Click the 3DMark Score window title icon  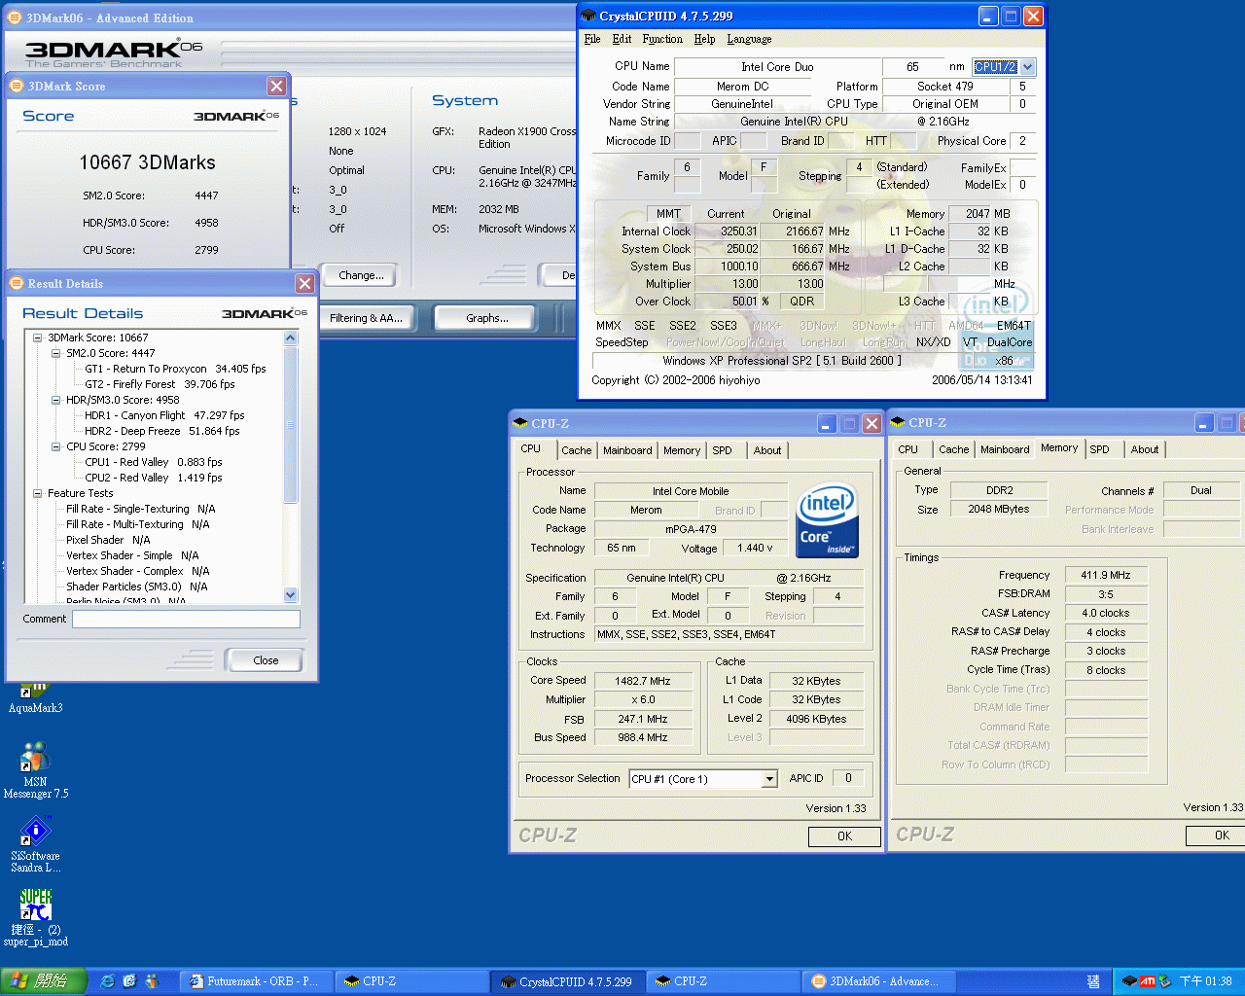coord(16,86)
